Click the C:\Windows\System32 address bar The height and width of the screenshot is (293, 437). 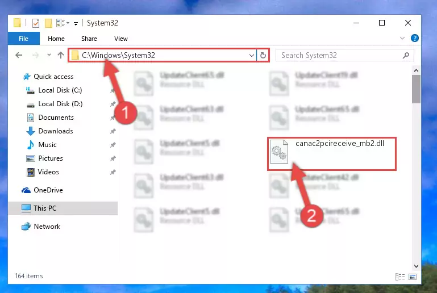click(x=163, y=55)
